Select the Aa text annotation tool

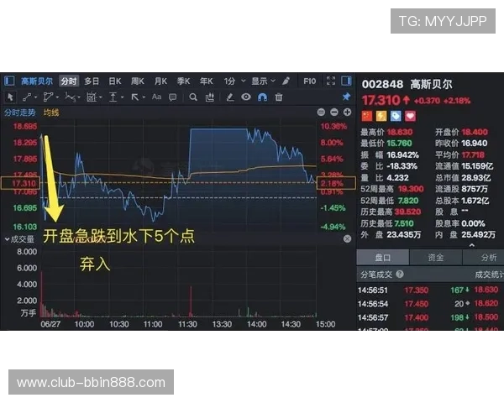click(156, 97)
